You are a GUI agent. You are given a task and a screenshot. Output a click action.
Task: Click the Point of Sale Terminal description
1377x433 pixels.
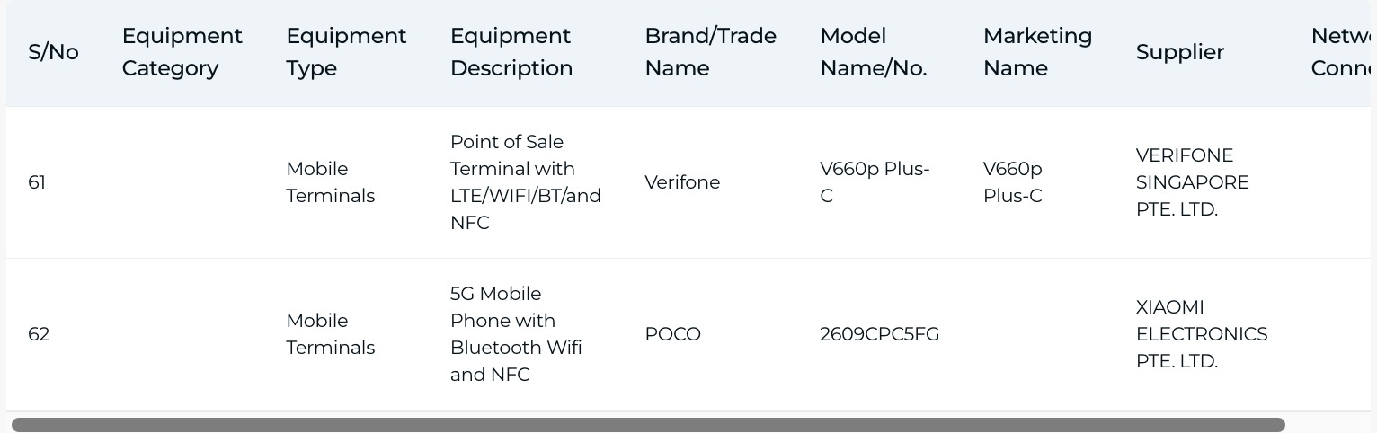526,182
